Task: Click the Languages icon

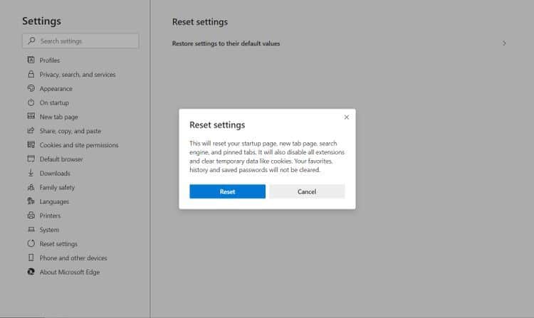Action: point(31,201)
